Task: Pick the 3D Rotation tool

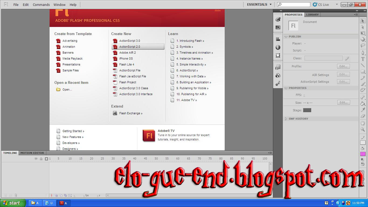Action: point(363,39)
